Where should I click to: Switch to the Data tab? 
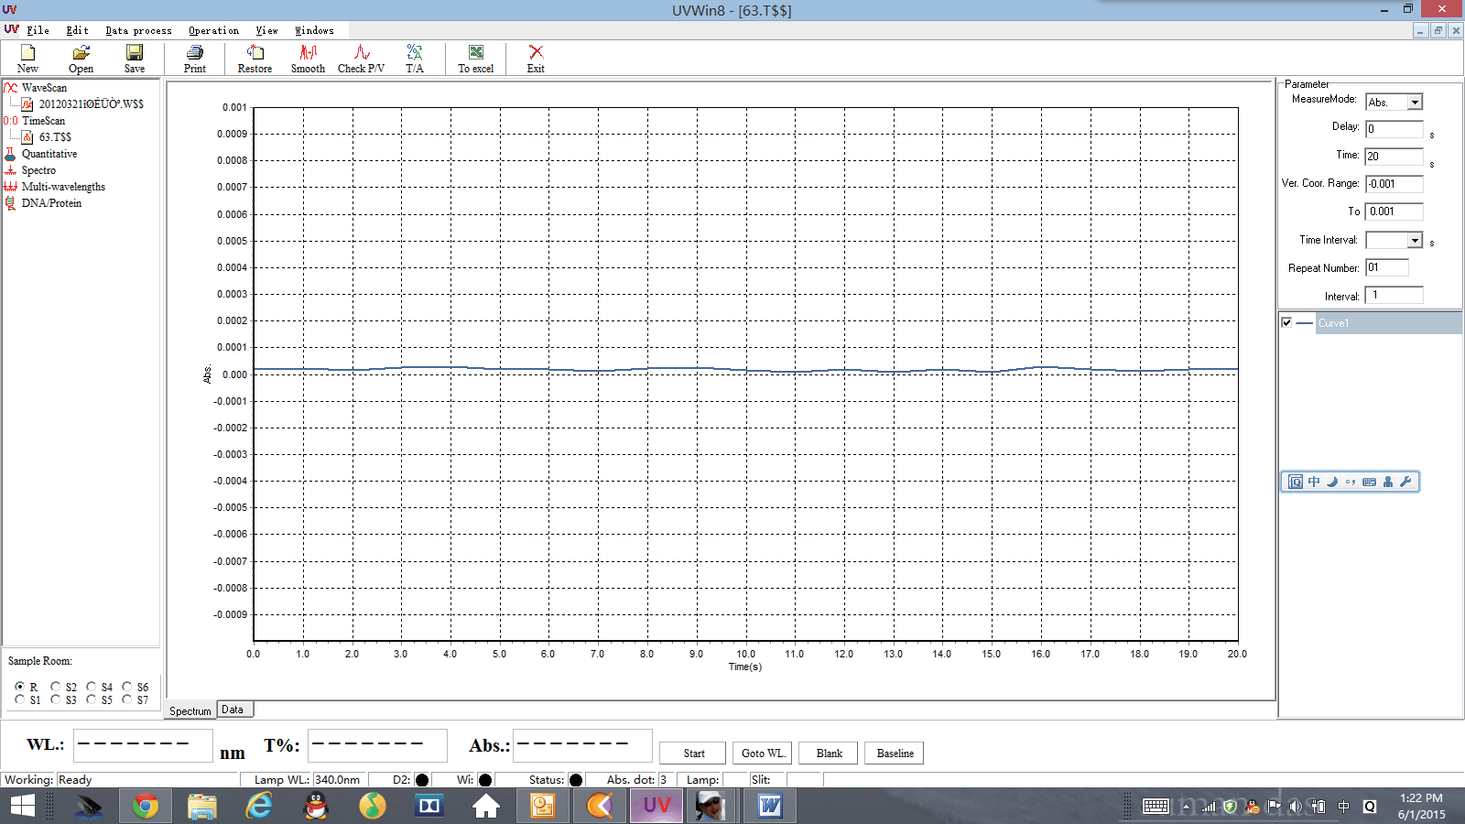coord(233,710)
